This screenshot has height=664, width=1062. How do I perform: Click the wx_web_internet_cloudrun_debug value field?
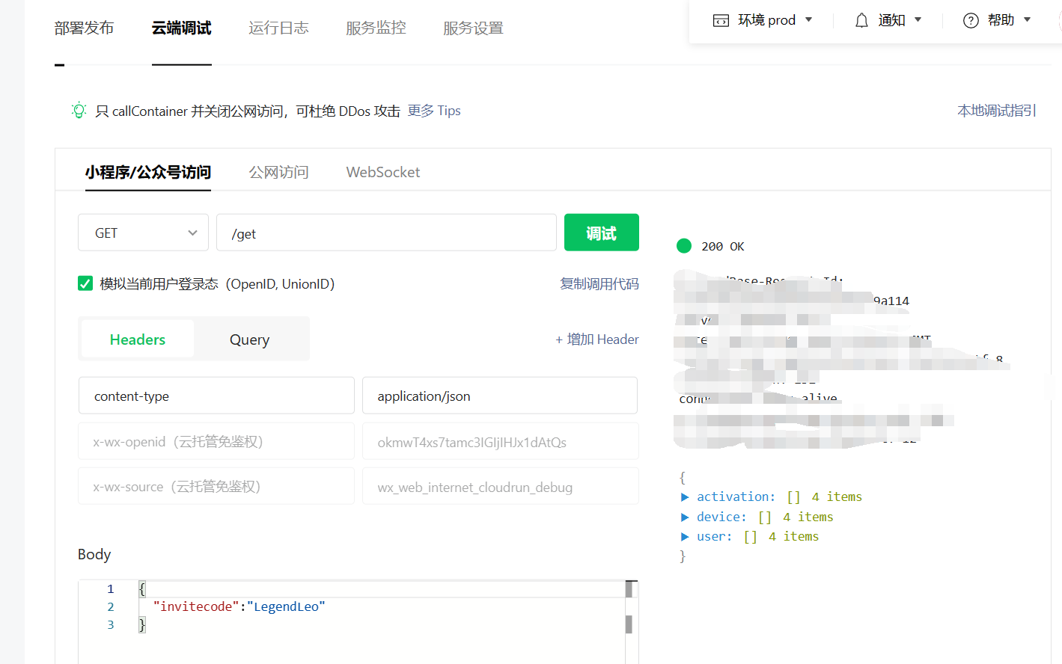pos(500,486)
